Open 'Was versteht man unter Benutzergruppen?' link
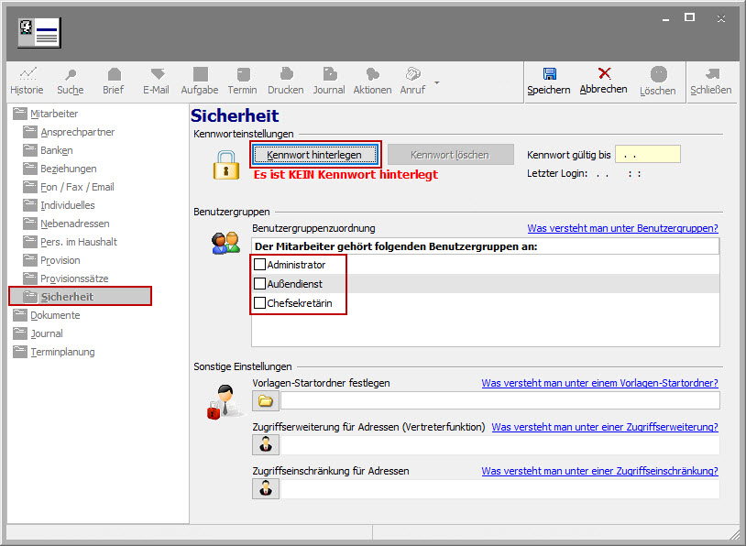746x546 pixels. pos(622,228)
